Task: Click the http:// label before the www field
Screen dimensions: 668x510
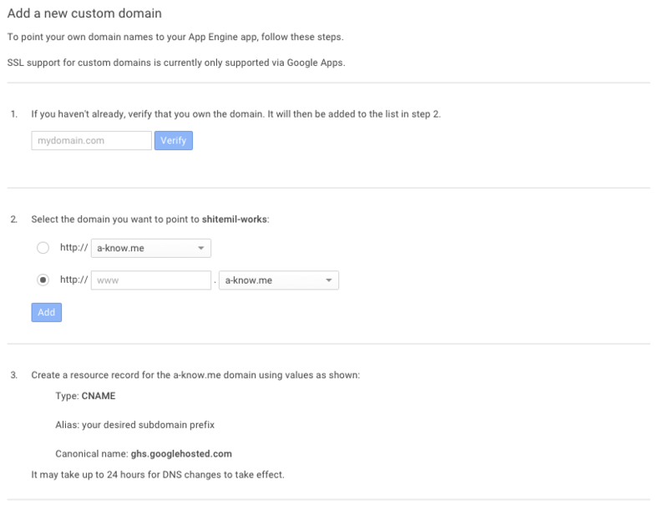Action: [x=73, y=280]
